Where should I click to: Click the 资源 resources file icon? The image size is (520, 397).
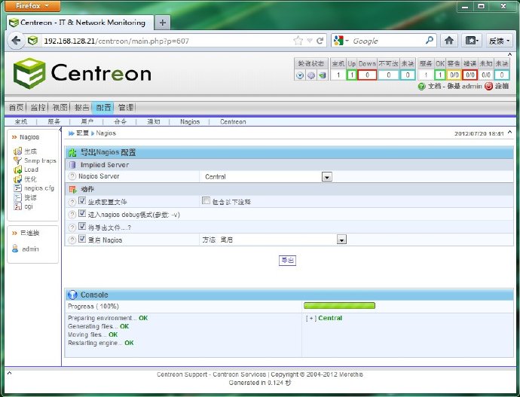pyautogui.click(x=17, y=197)
